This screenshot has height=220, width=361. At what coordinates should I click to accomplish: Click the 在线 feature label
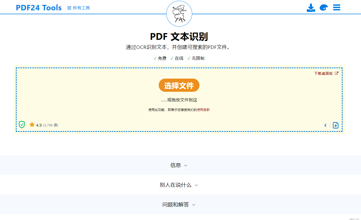click(x=179, y=58)
